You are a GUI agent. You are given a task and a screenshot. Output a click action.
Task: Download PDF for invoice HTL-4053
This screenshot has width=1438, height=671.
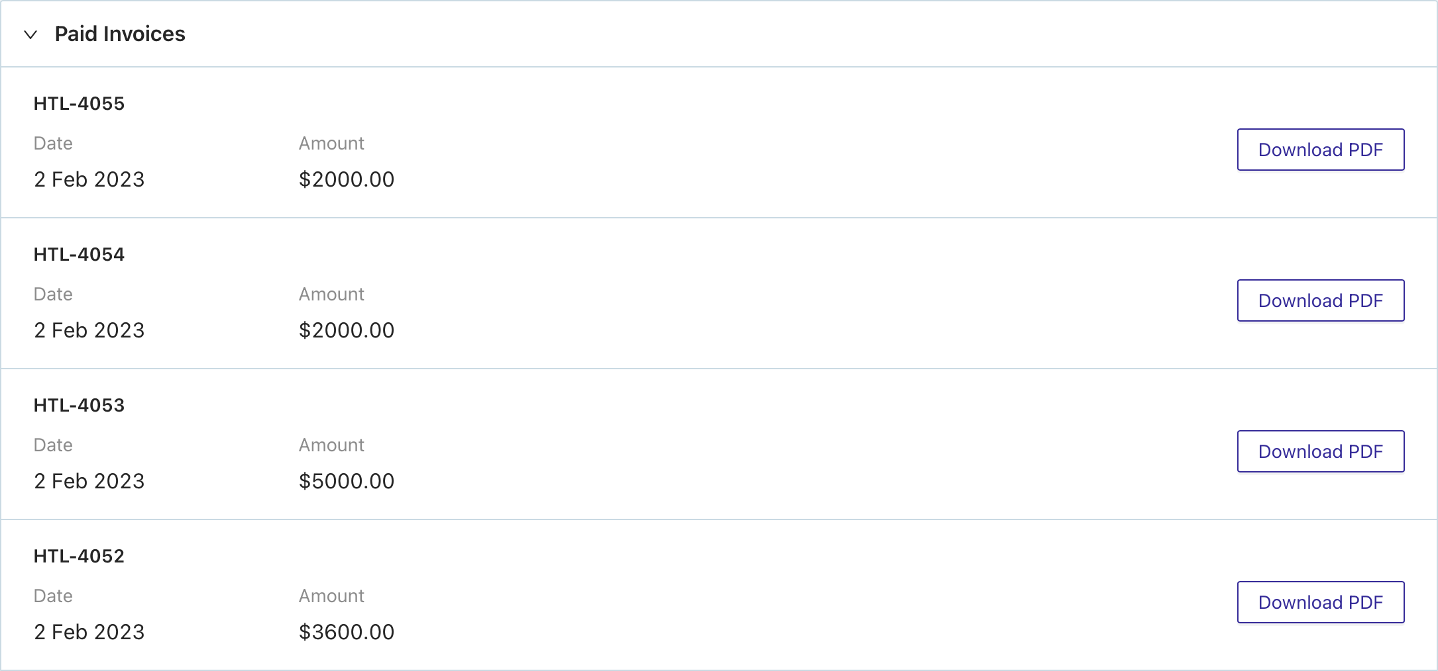point(1320,451)
